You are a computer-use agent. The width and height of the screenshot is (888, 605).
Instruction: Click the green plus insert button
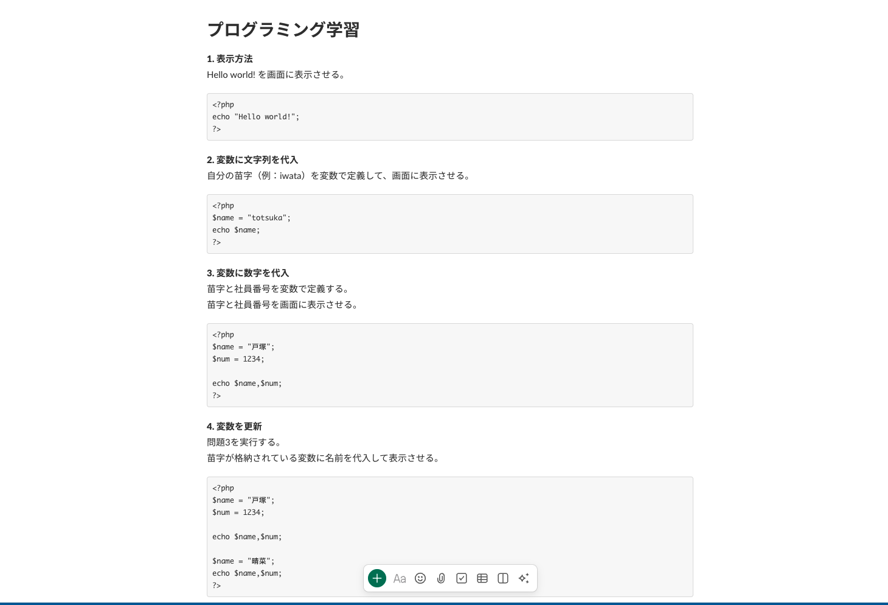[x=377, y=578]
